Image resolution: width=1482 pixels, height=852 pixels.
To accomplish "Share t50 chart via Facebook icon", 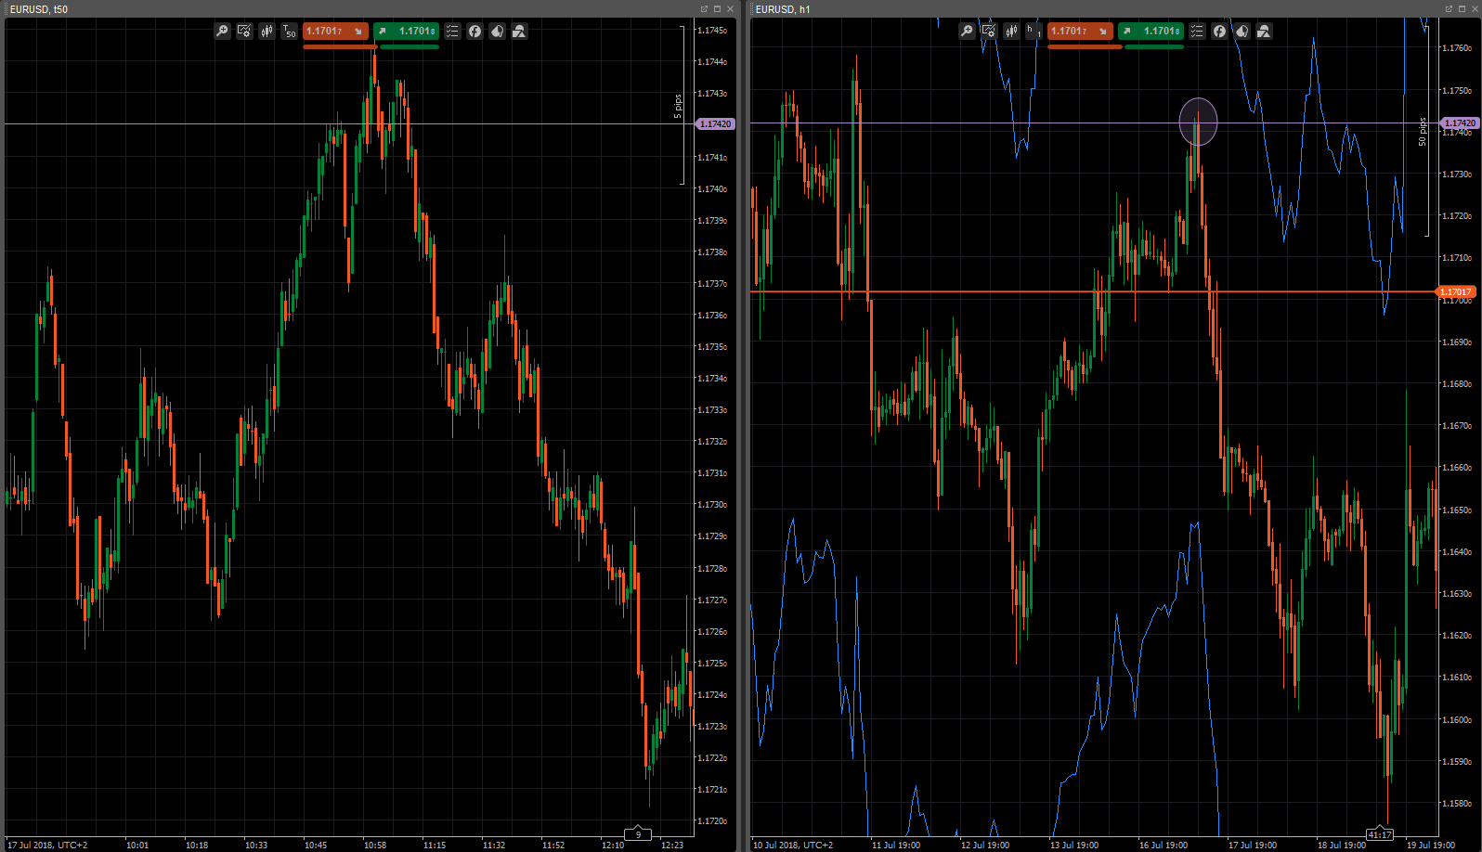I will pos(474,32).
